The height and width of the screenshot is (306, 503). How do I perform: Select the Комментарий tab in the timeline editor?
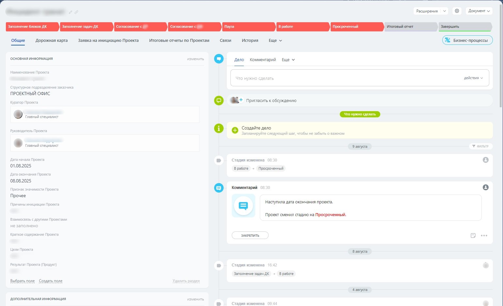tap(263, 60)
